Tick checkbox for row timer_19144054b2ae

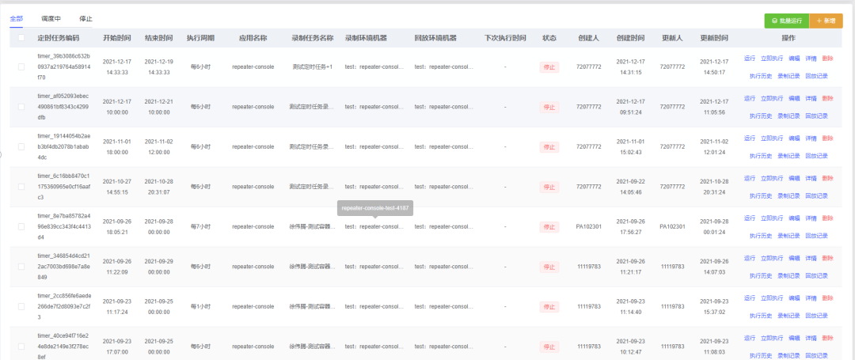21,146
